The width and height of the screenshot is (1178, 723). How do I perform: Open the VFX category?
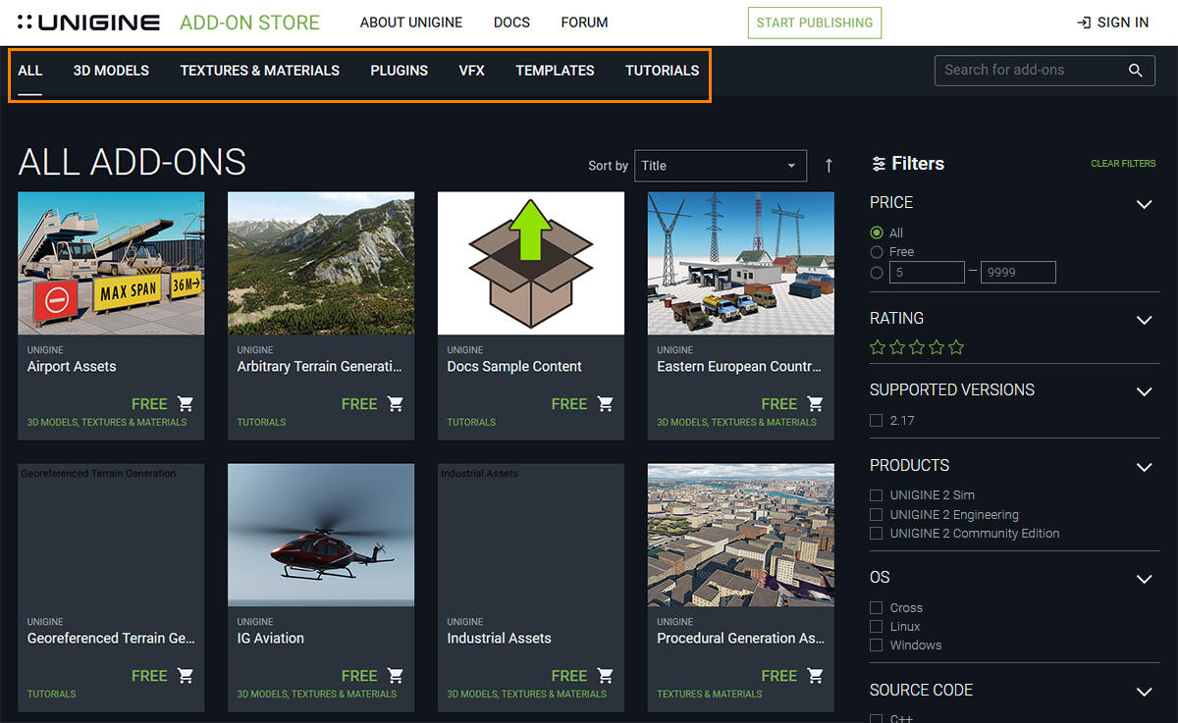(x=471, y=71)
